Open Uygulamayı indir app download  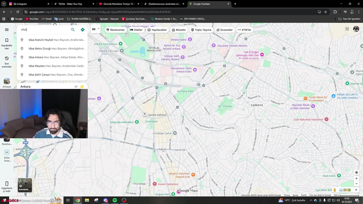(7, 187)
